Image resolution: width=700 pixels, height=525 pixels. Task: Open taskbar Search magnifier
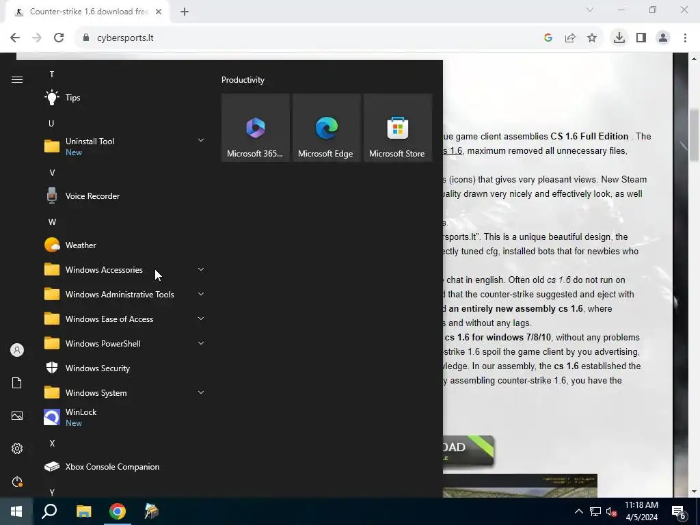tap(49, 511)
